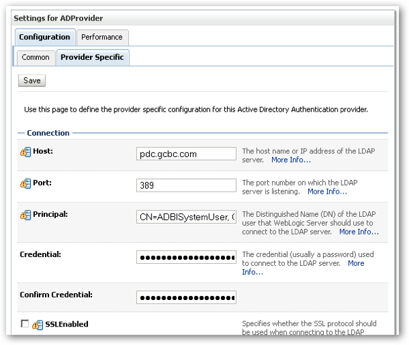This screenshot has width=409, height=345.
Task: Click the restart-required icon beside Principal
Action: coord(26,215)
